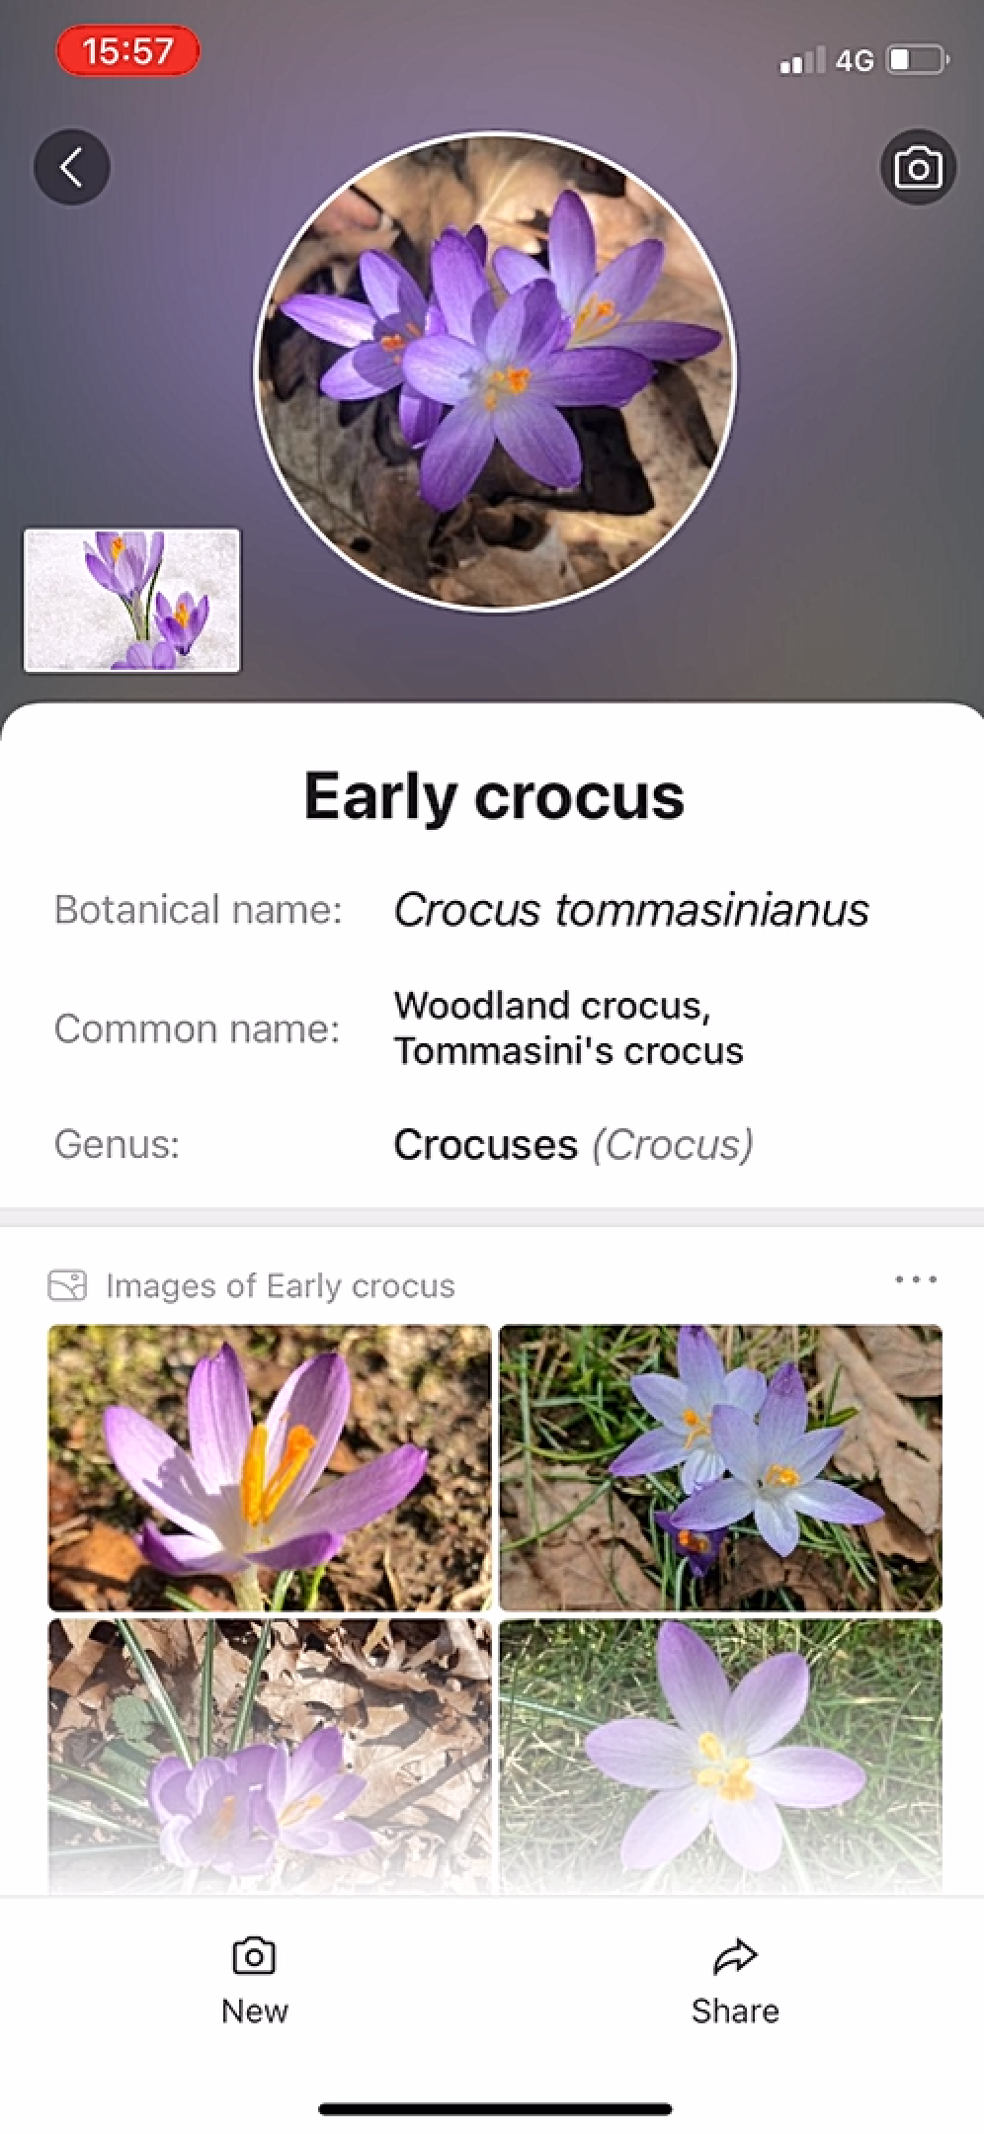Open the first Early crocus gallery image
The width and height of the screenshot is (984, 2134).
coord(269,1468)
